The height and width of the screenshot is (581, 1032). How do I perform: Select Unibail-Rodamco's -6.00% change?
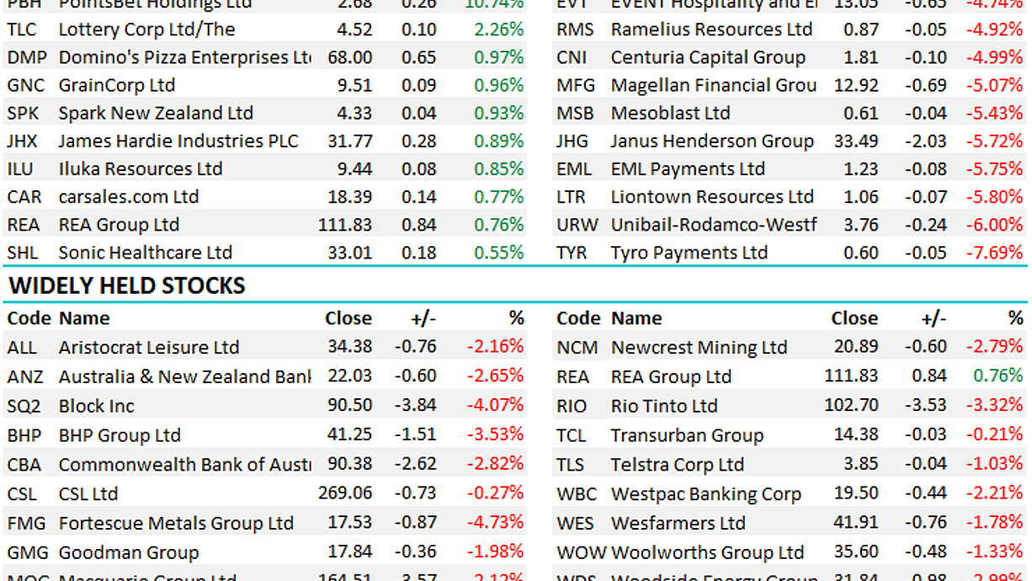click(x=994, y=225)
